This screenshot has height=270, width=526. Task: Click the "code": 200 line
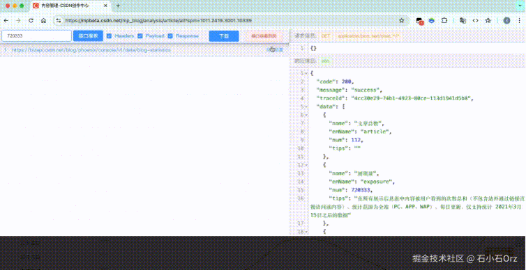click(x=336, y=81)
